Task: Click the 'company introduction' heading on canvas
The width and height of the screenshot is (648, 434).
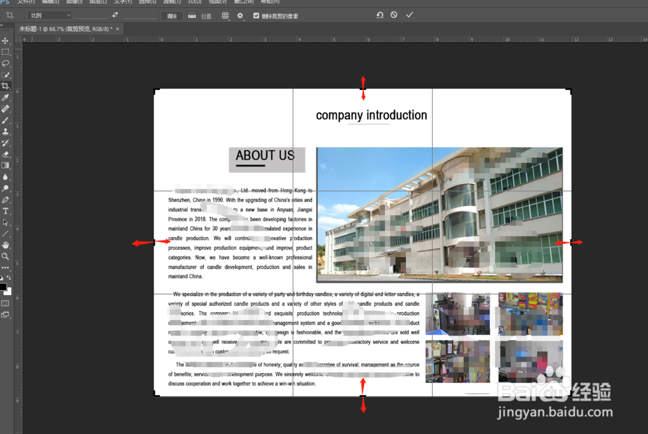Action: tap(371, 115)
